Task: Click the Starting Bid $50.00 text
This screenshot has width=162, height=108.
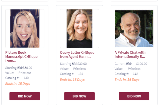Action: pyautogui.click(x=19, y=68)
